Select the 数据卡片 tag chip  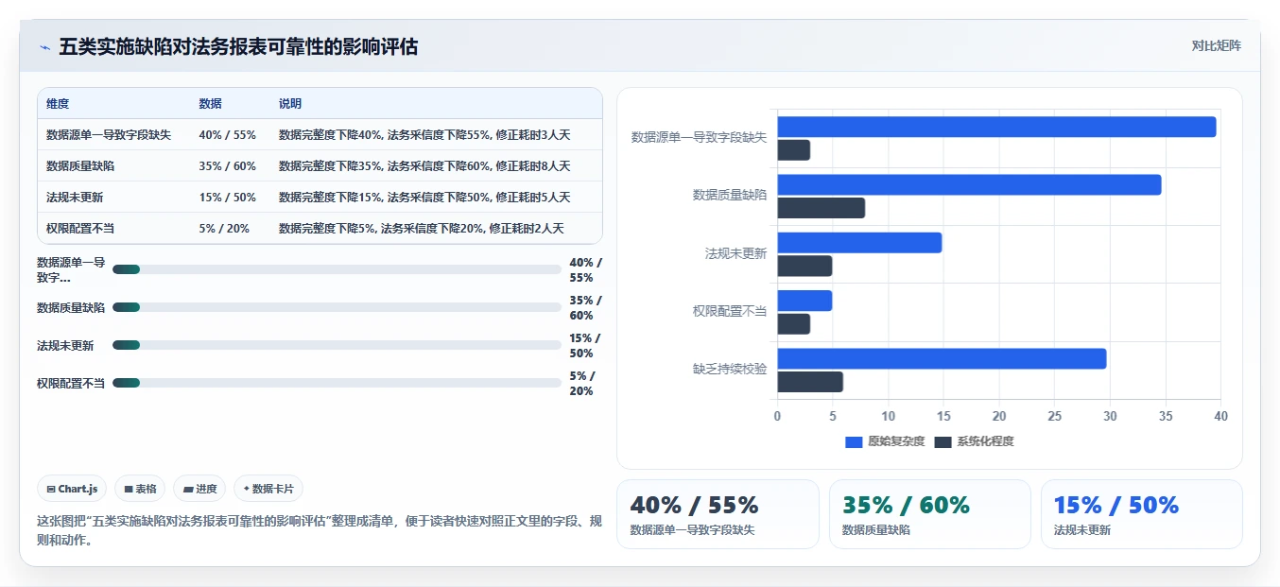pyautogui.click(x=268, y=489)
